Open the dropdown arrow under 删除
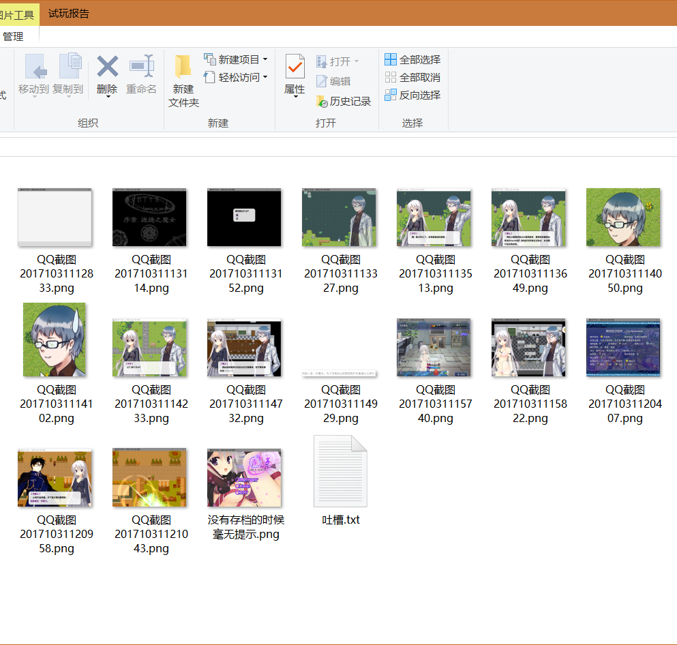677x645 pixels. [108, 97]
